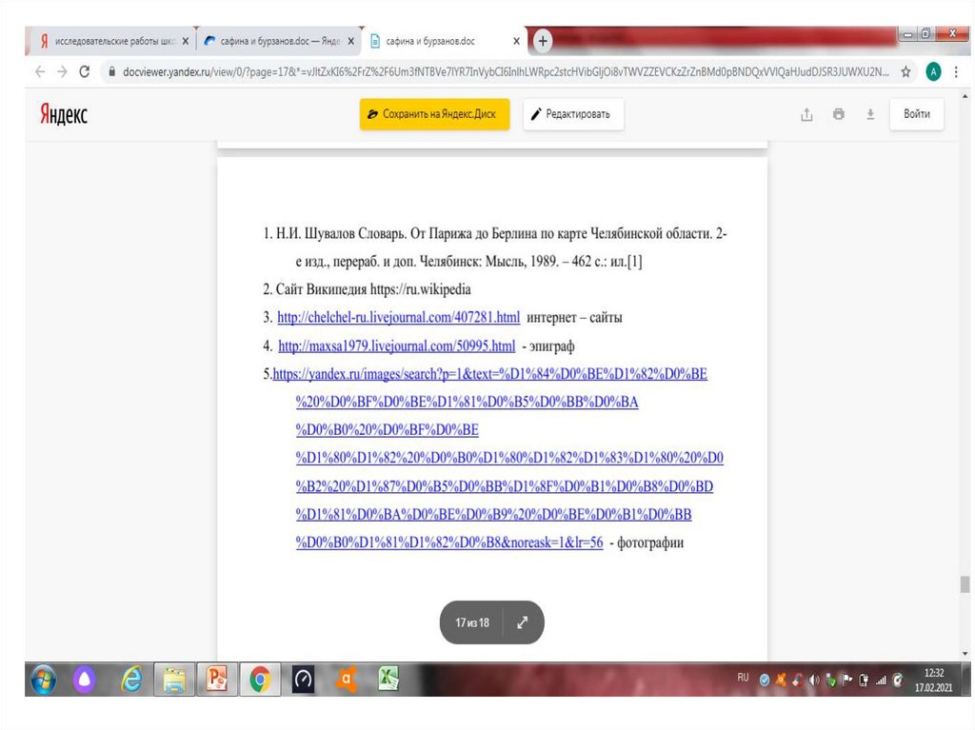Click the site lock icon in address bar
The height and width of the screenshot is (730, 975).
tap(111, 72)
